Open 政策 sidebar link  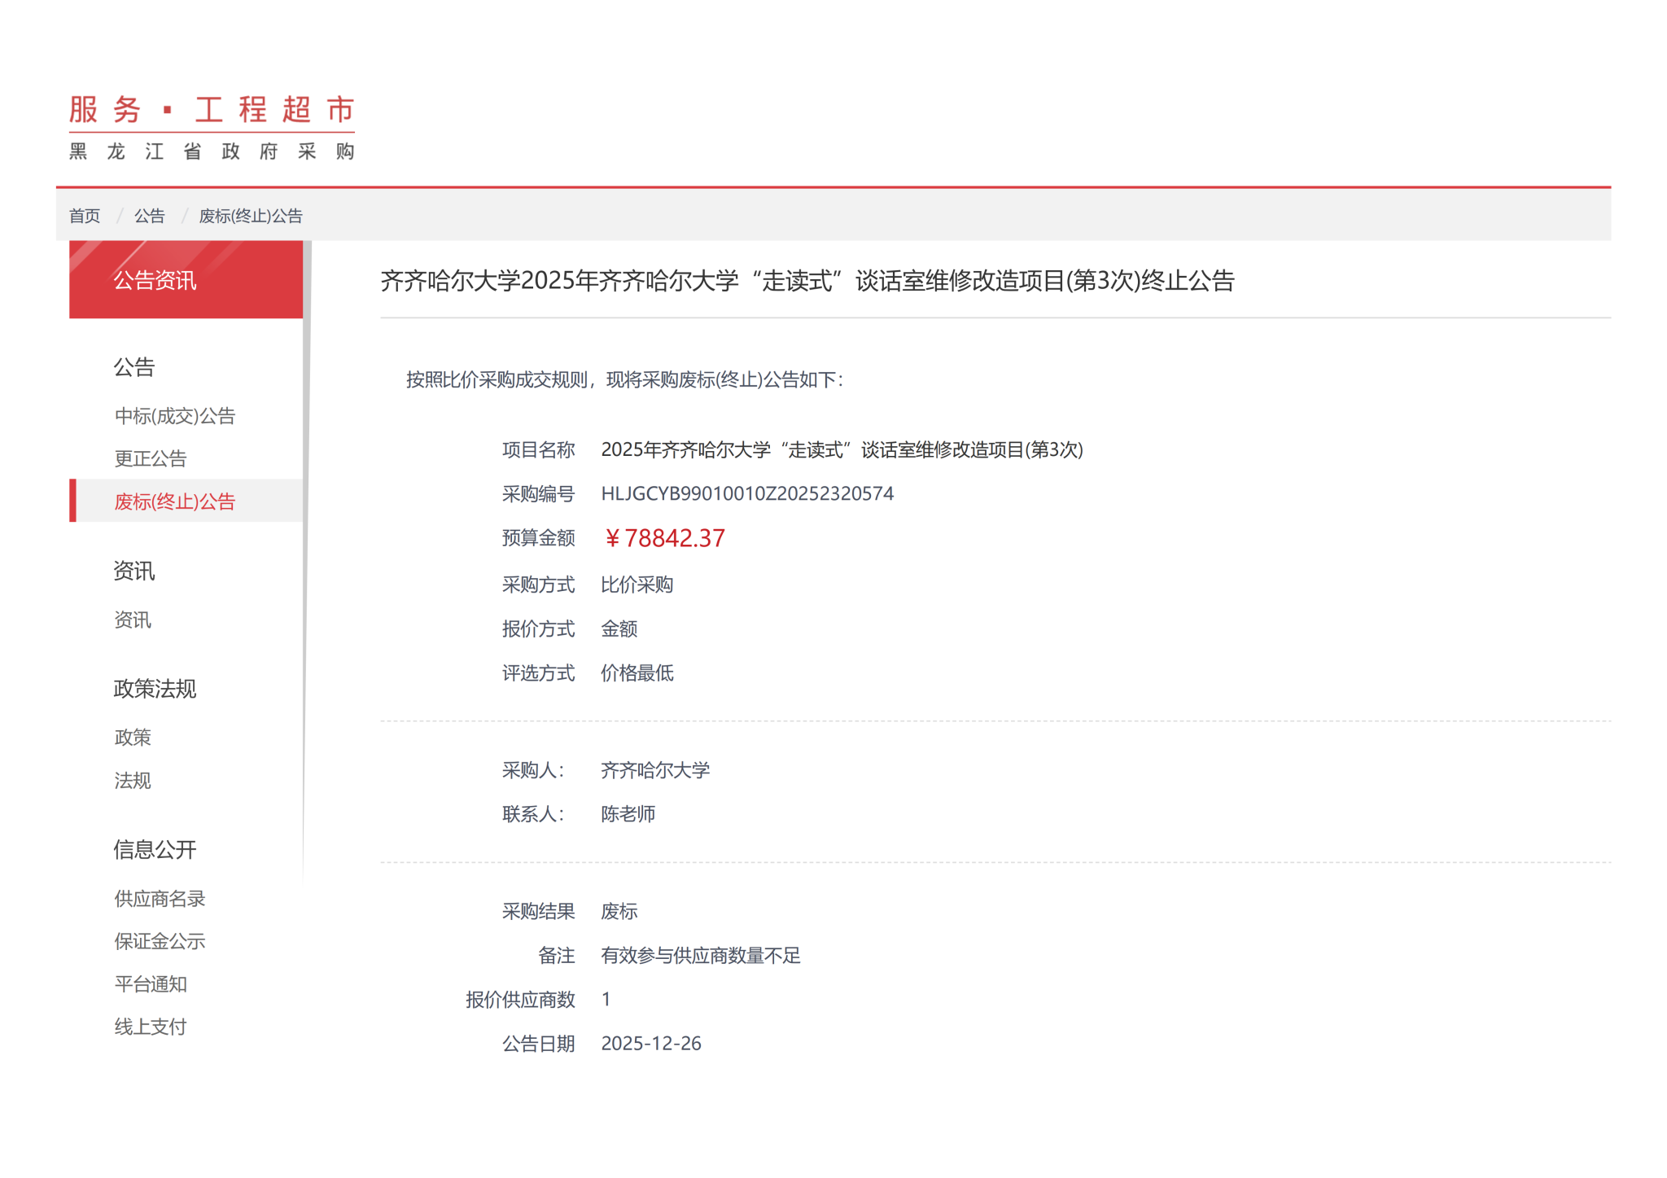click(133, 738)
